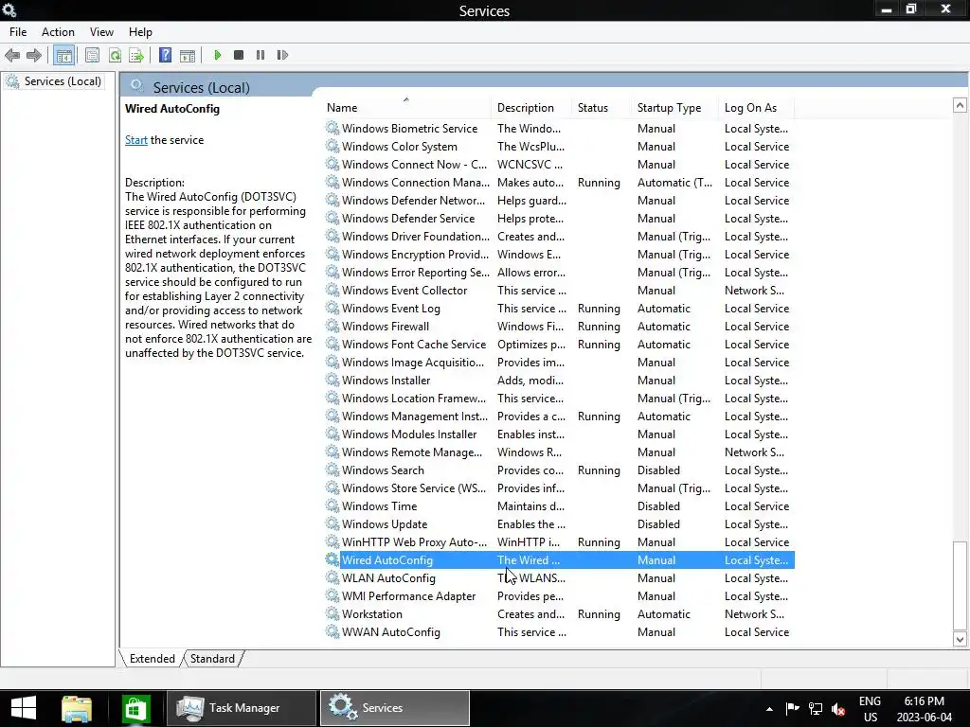Select Windows Error Reporting Service row
Screen dimensions: 970x727
pos(559,272)
